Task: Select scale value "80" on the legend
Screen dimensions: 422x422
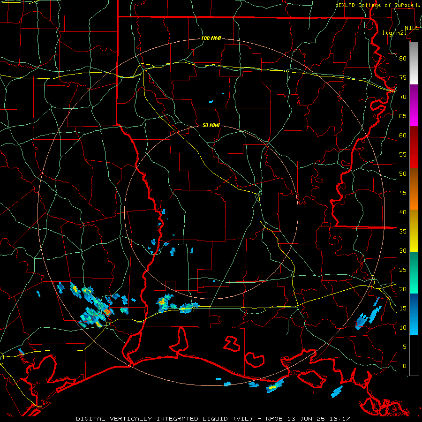Action: [x=403, y=59]
